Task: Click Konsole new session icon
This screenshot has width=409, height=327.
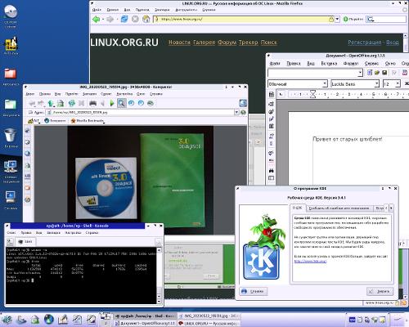Action: click(x=10, y=242)
